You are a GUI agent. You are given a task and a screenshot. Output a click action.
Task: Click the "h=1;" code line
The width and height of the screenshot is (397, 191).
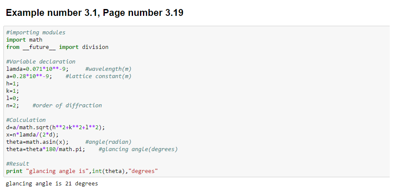click(x=12, y=83)
